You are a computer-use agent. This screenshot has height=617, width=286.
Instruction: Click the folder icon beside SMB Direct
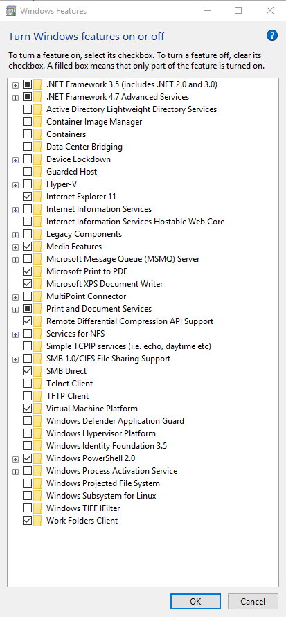38,371
